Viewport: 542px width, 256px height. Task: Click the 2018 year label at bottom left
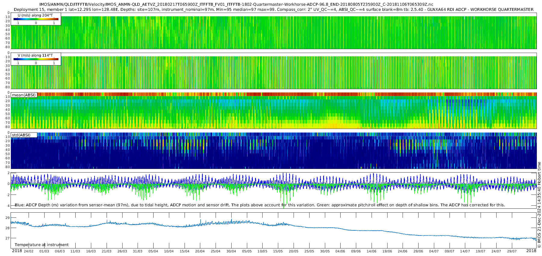17,251
